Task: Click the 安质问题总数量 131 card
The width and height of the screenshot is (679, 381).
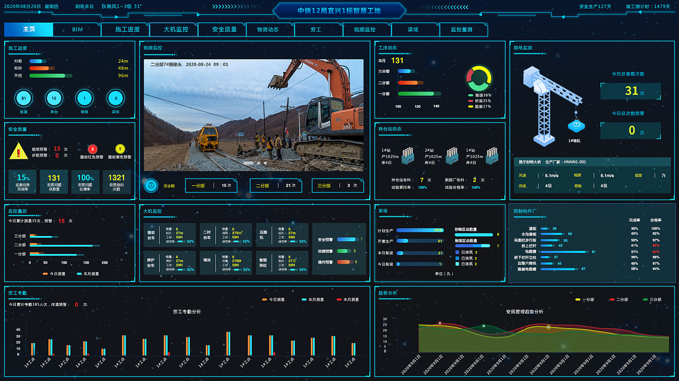Action: click(54, 182)
